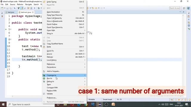Expand the Source submenu in context menu
The height and width of the screenshot is (107, 191).
[x=64, y=54]
